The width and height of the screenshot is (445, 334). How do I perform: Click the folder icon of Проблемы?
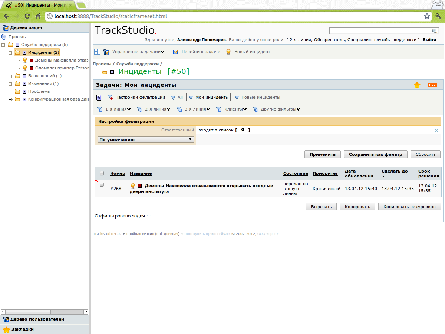[x=17, y=91]
